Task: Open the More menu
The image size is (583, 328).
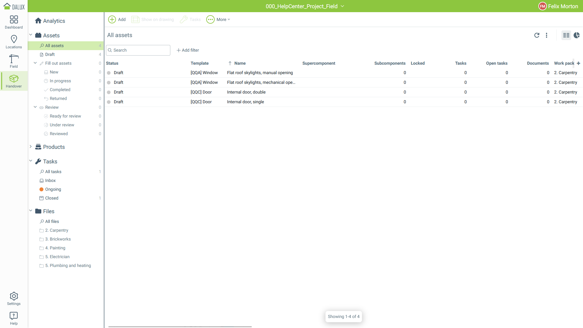Action: pos(218,19)
